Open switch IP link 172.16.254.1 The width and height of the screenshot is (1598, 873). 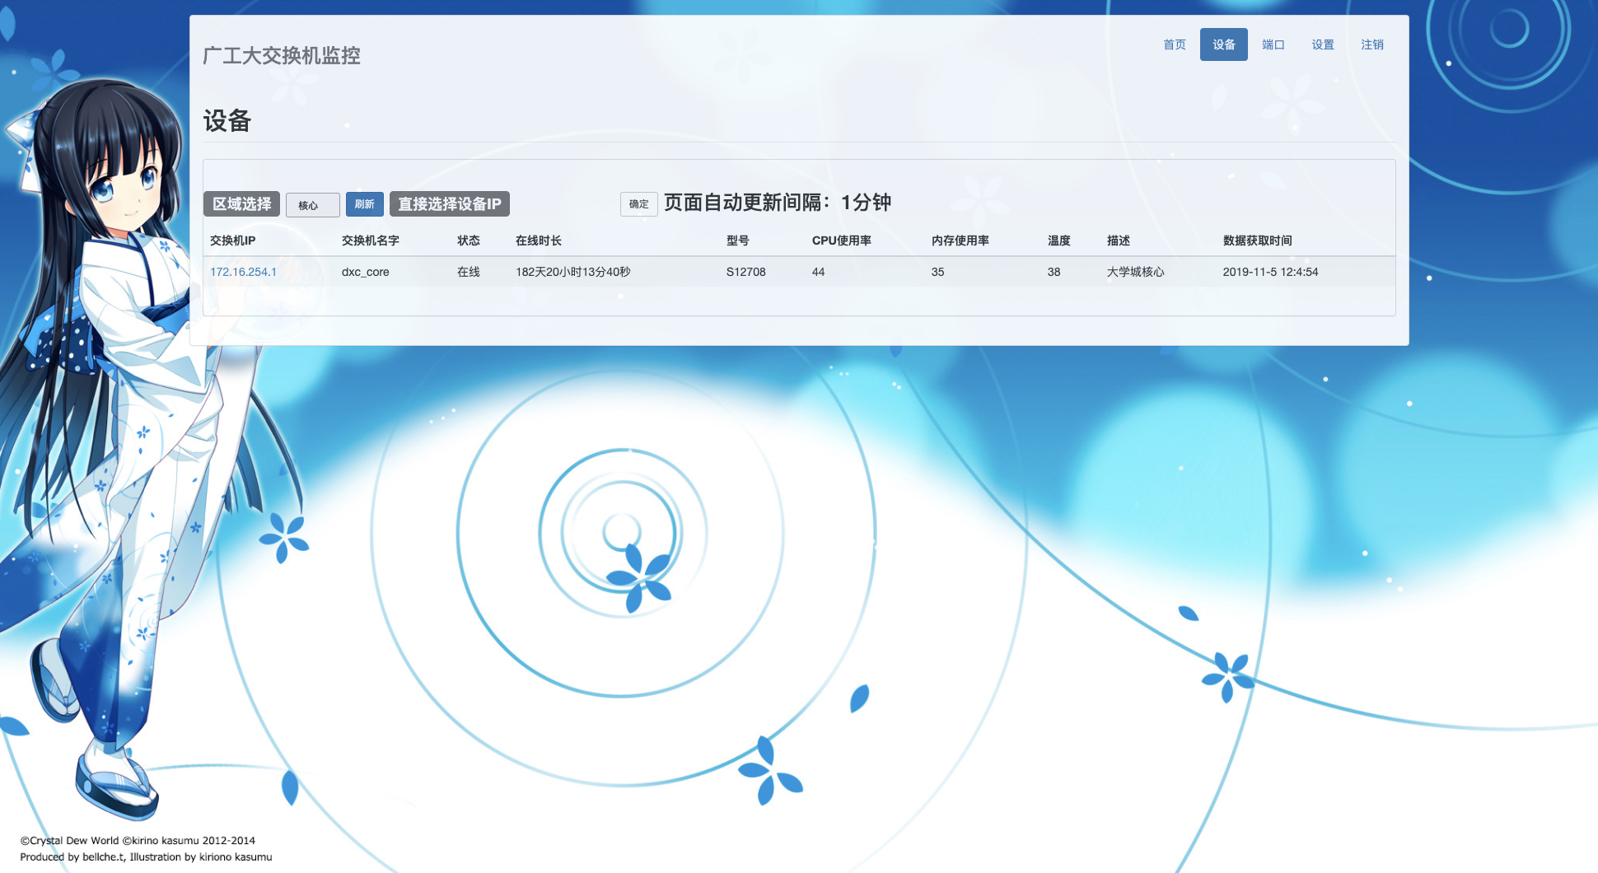[x=243, y=272]
